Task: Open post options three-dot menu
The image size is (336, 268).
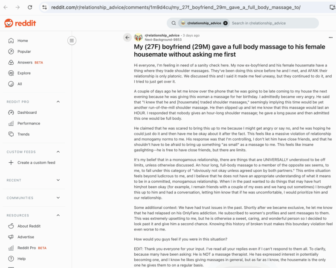Action: [330, 37]
